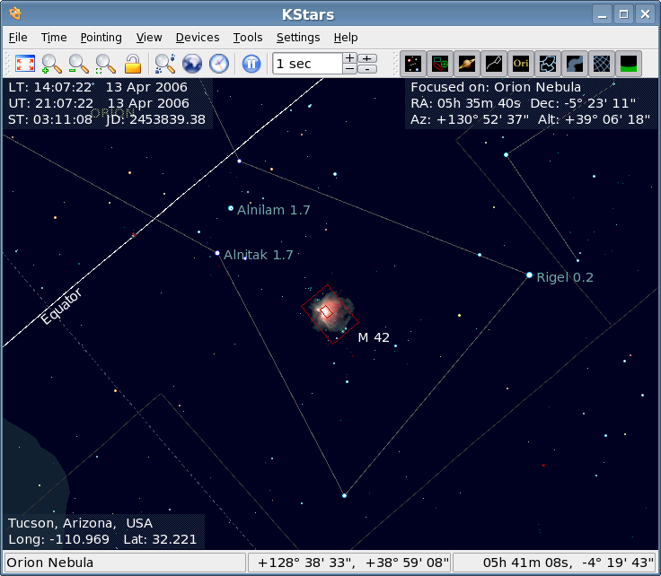
Task: Click the default zoom magnifier icon
Action: coord(105,64)
